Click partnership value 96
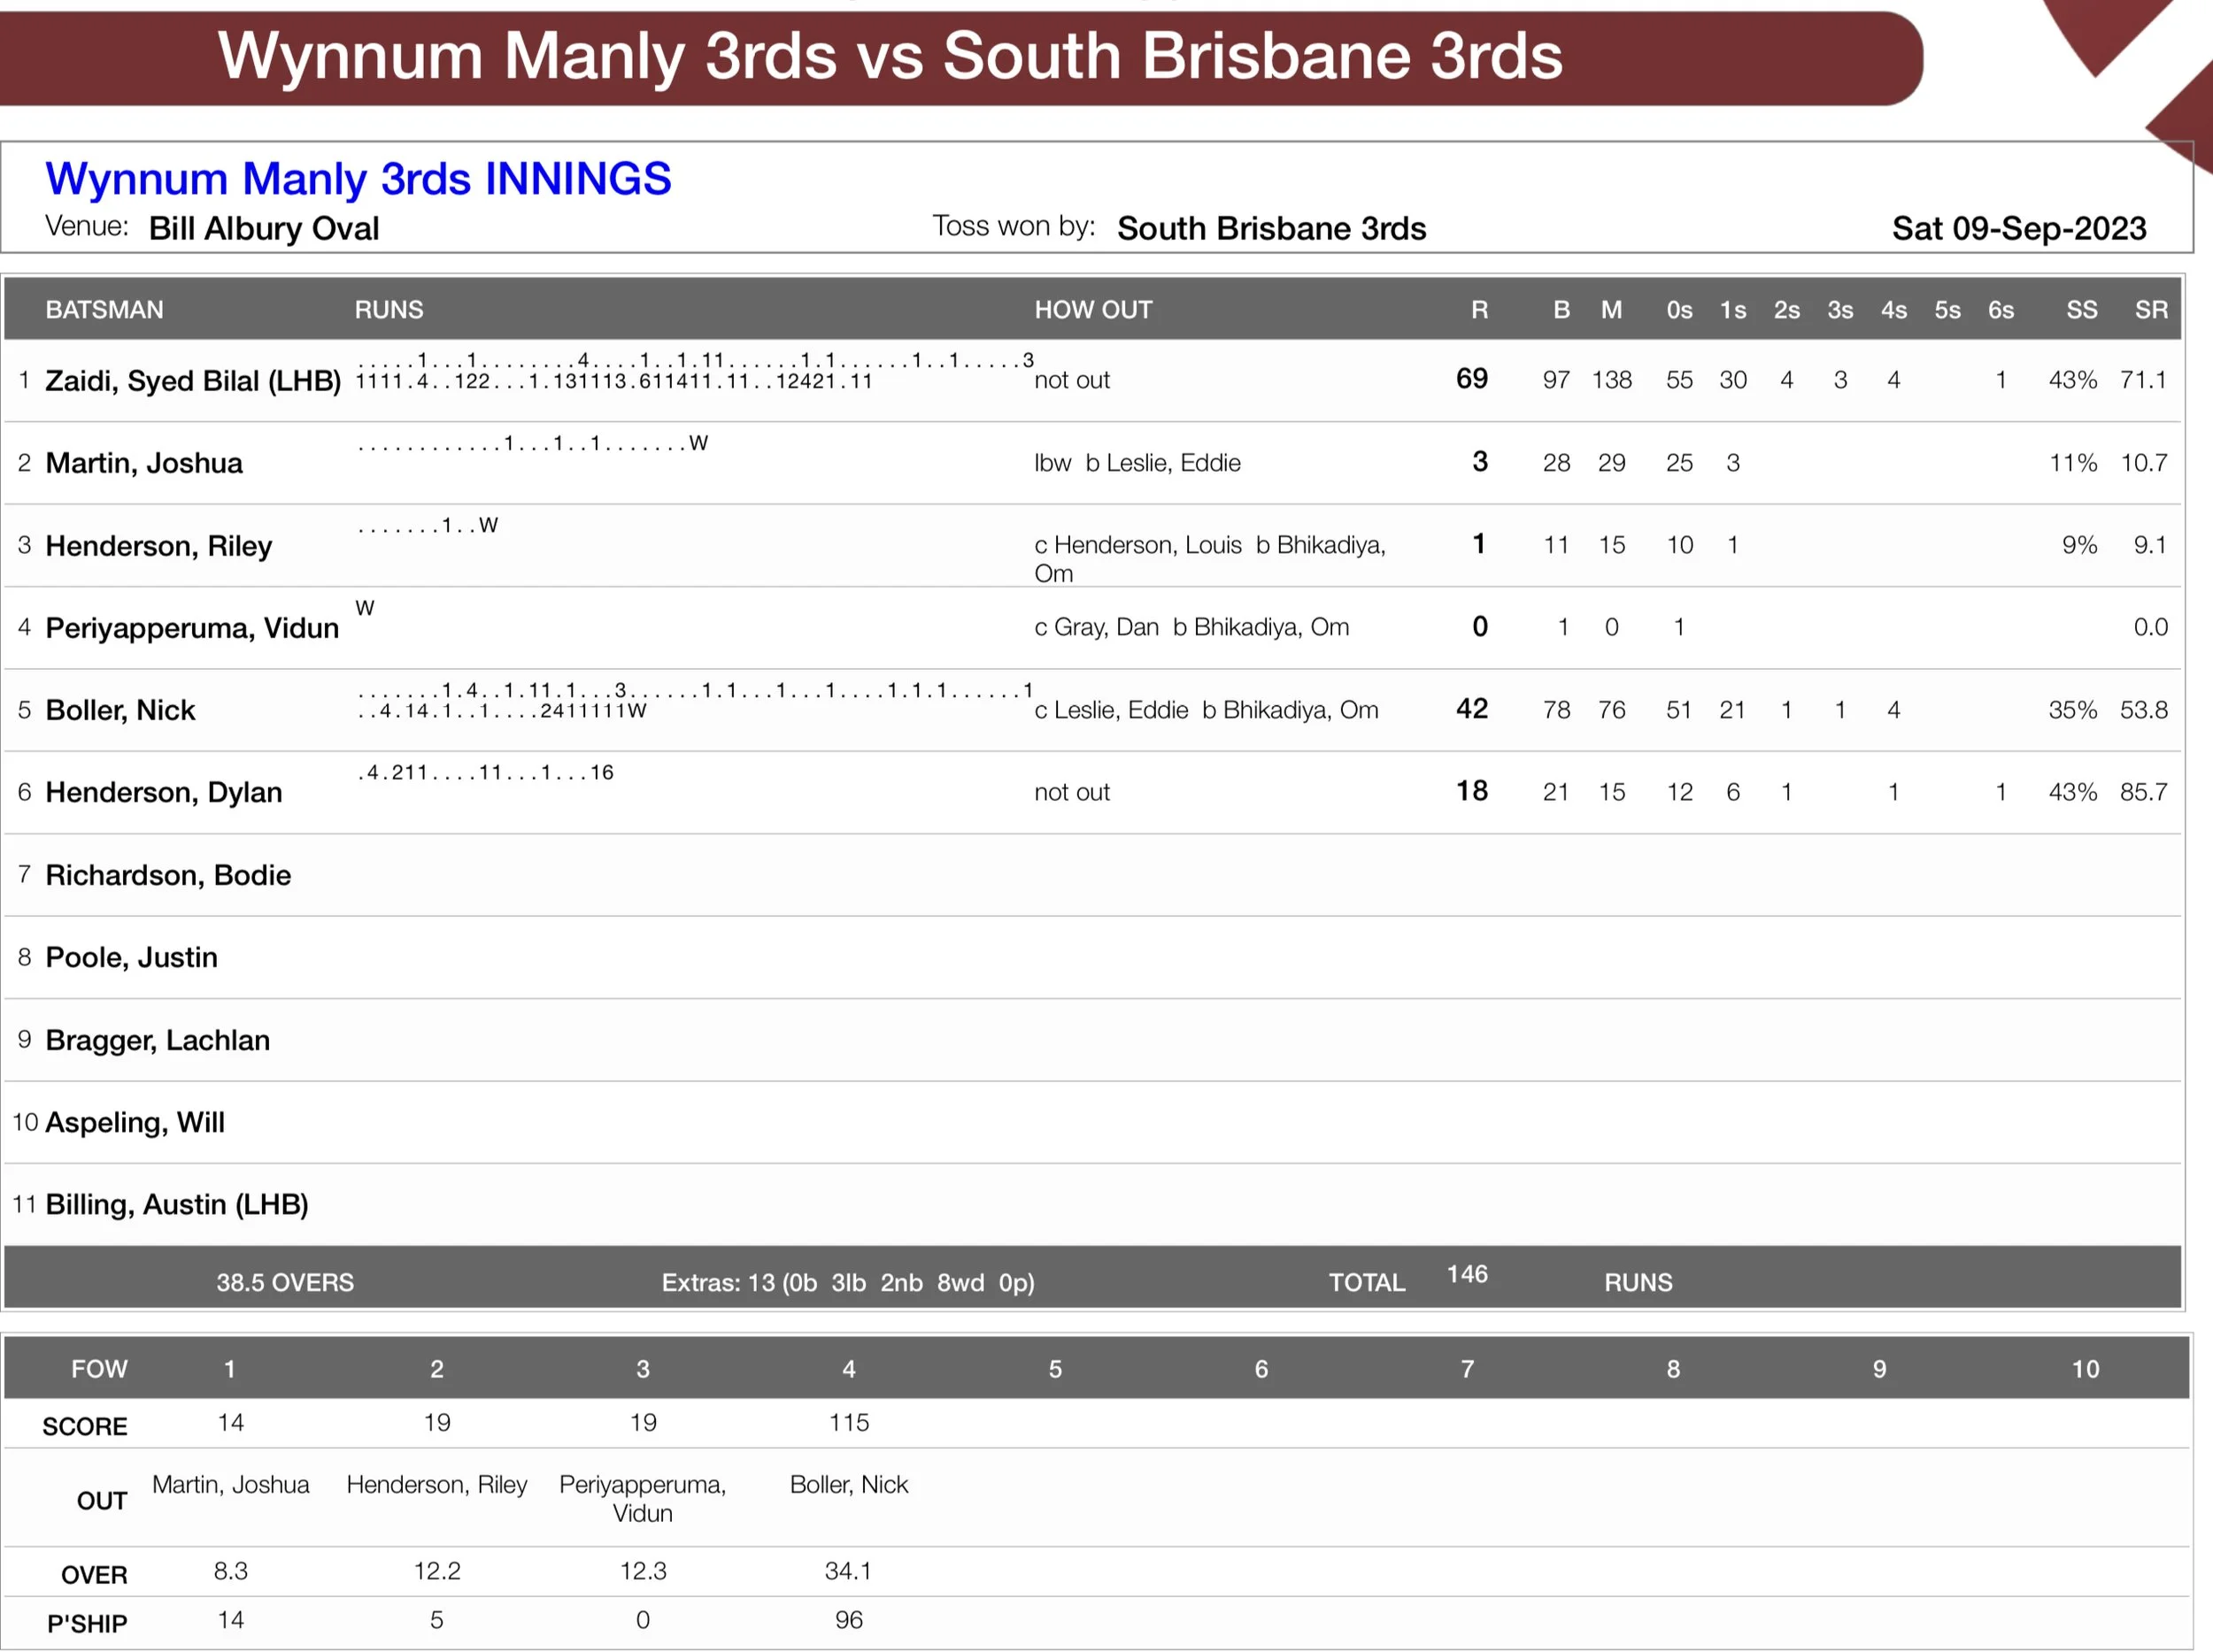This screenshot has height=1652, width=2213. click(x=848, y=1619)
